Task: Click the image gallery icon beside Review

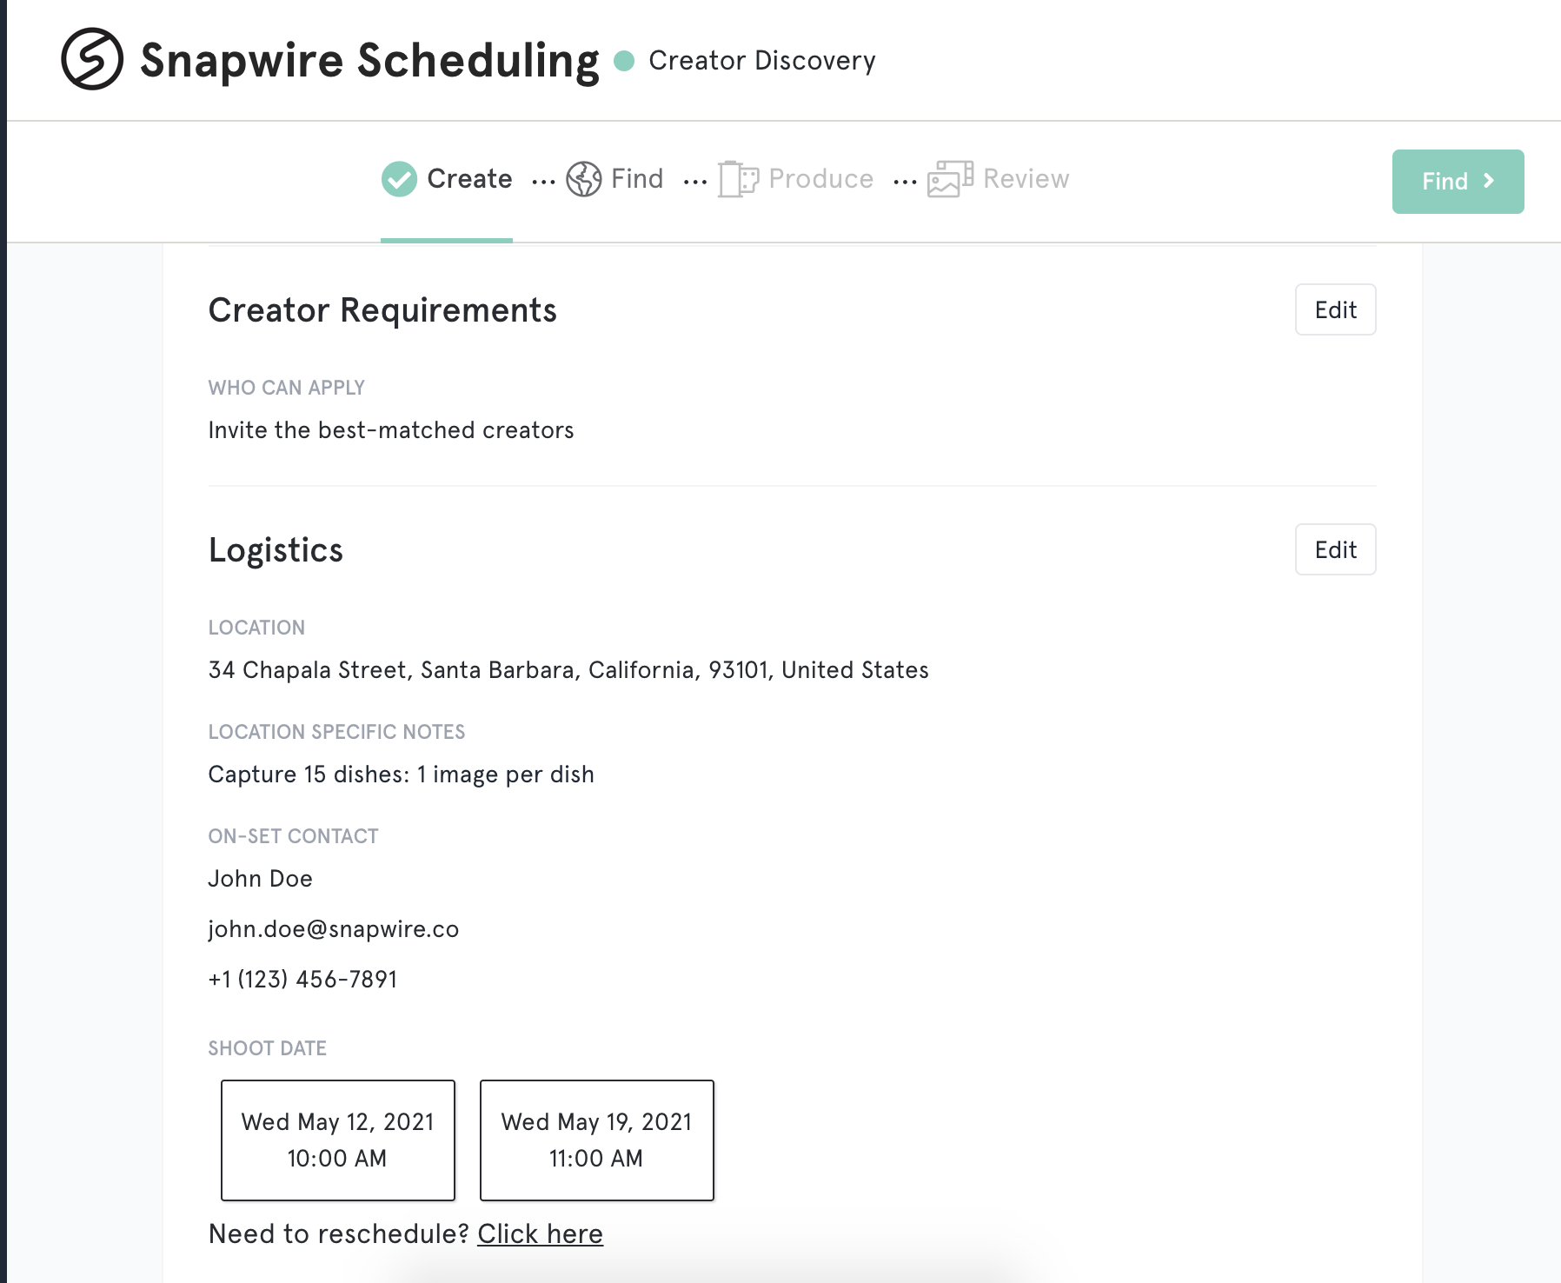Action: (950, 179)
